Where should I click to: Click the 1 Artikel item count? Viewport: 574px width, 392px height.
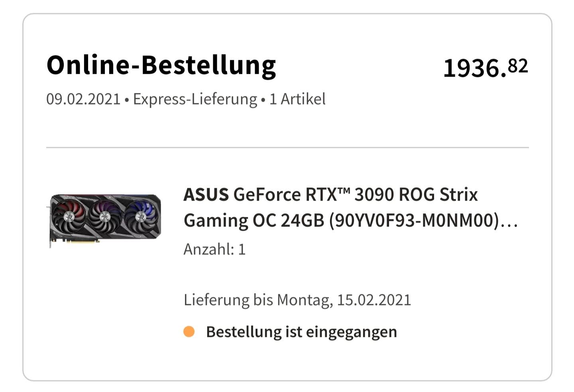297,99
